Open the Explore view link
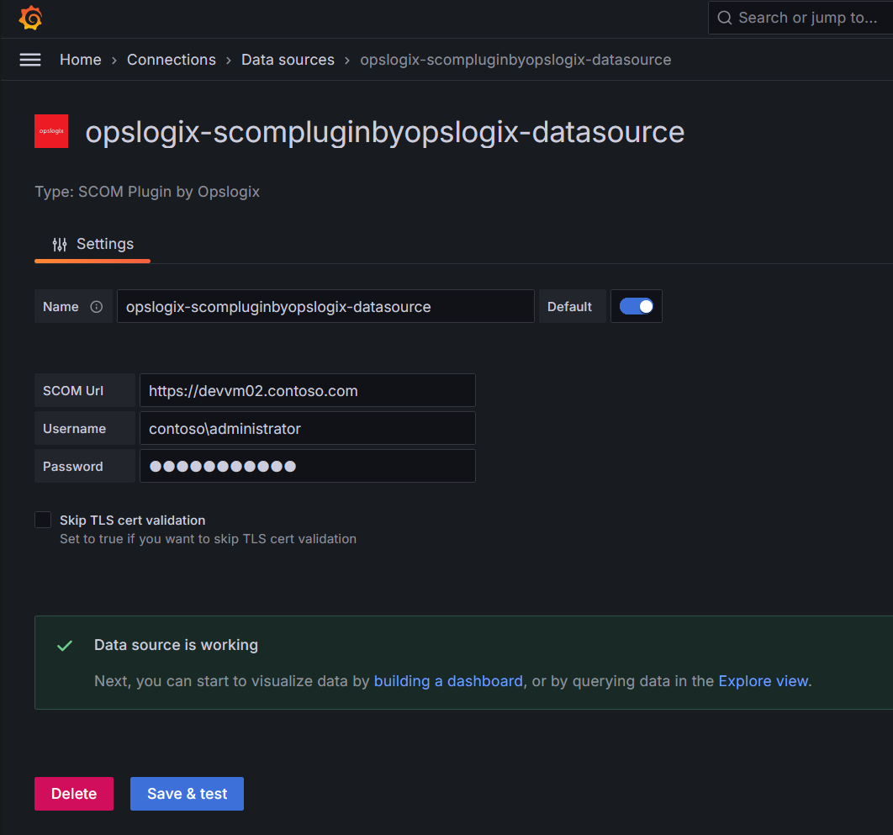Viewport: 893px width, 835px height. tap(763, 681)
